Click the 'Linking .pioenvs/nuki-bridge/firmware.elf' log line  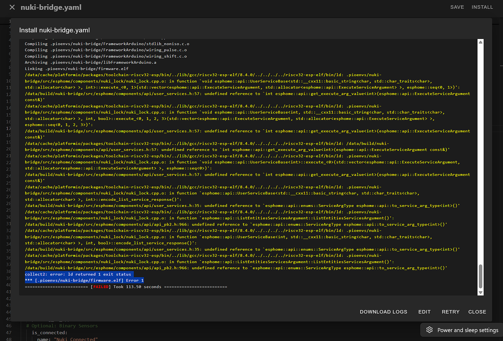tap(77, 69)
